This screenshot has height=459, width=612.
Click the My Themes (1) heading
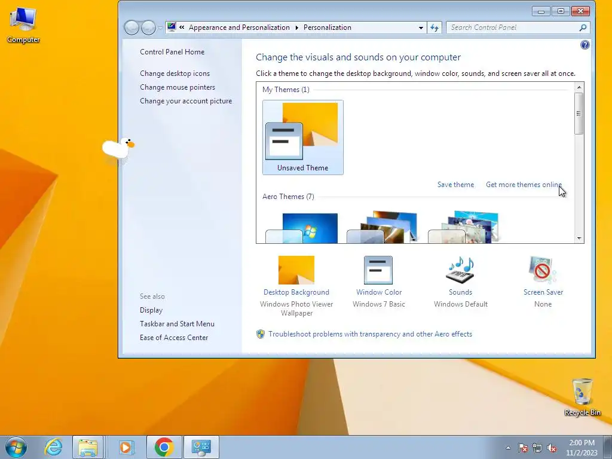click(286, 90)
